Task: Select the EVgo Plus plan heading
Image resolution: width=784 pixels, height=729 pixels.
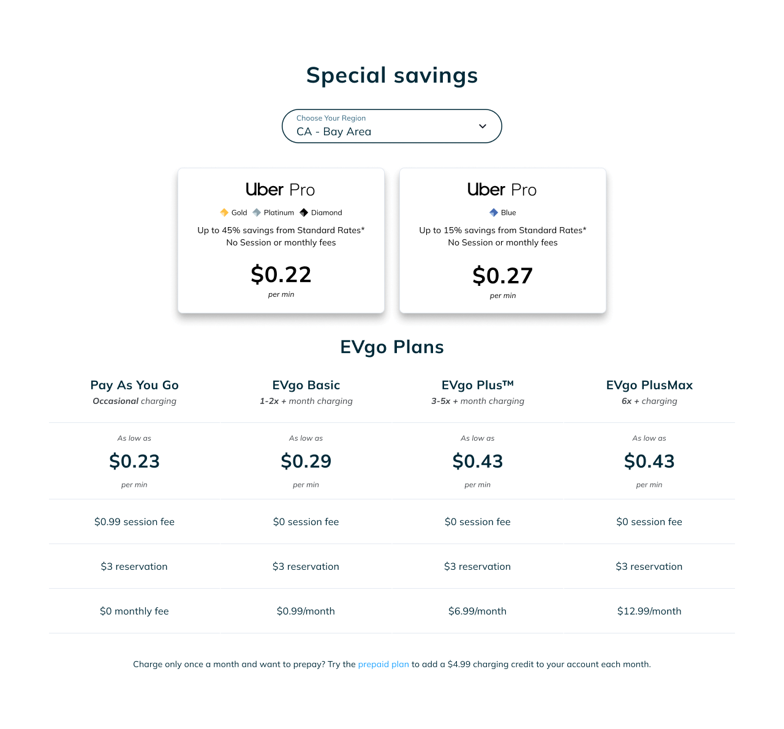Action: pos(478,385)
